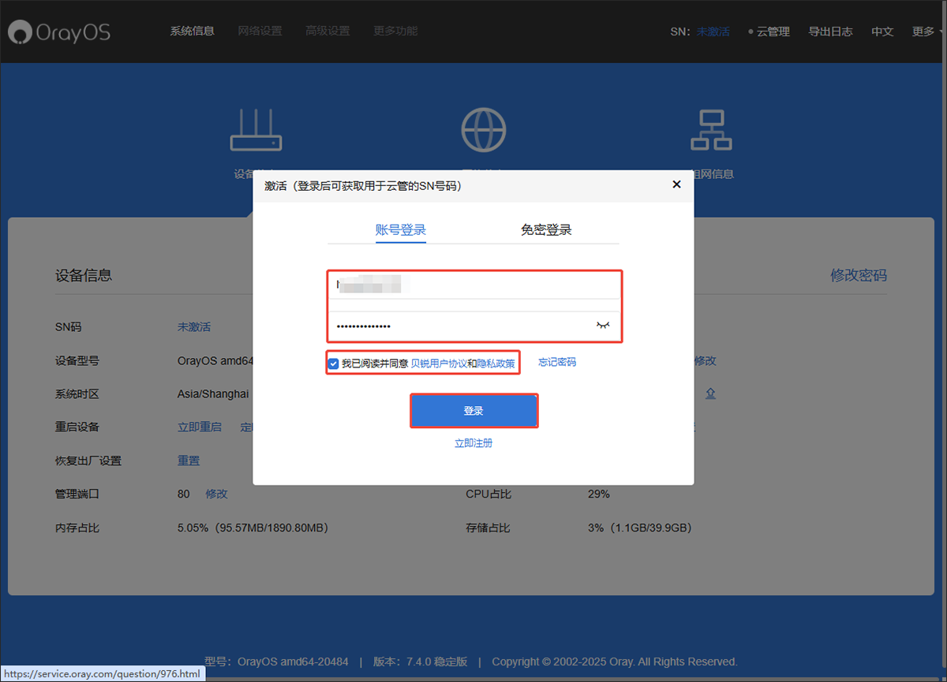947x682 pixels.
Task: Click 修改 in the 管理端口 row
Action: pyautogui.click(x=216, y=494)
